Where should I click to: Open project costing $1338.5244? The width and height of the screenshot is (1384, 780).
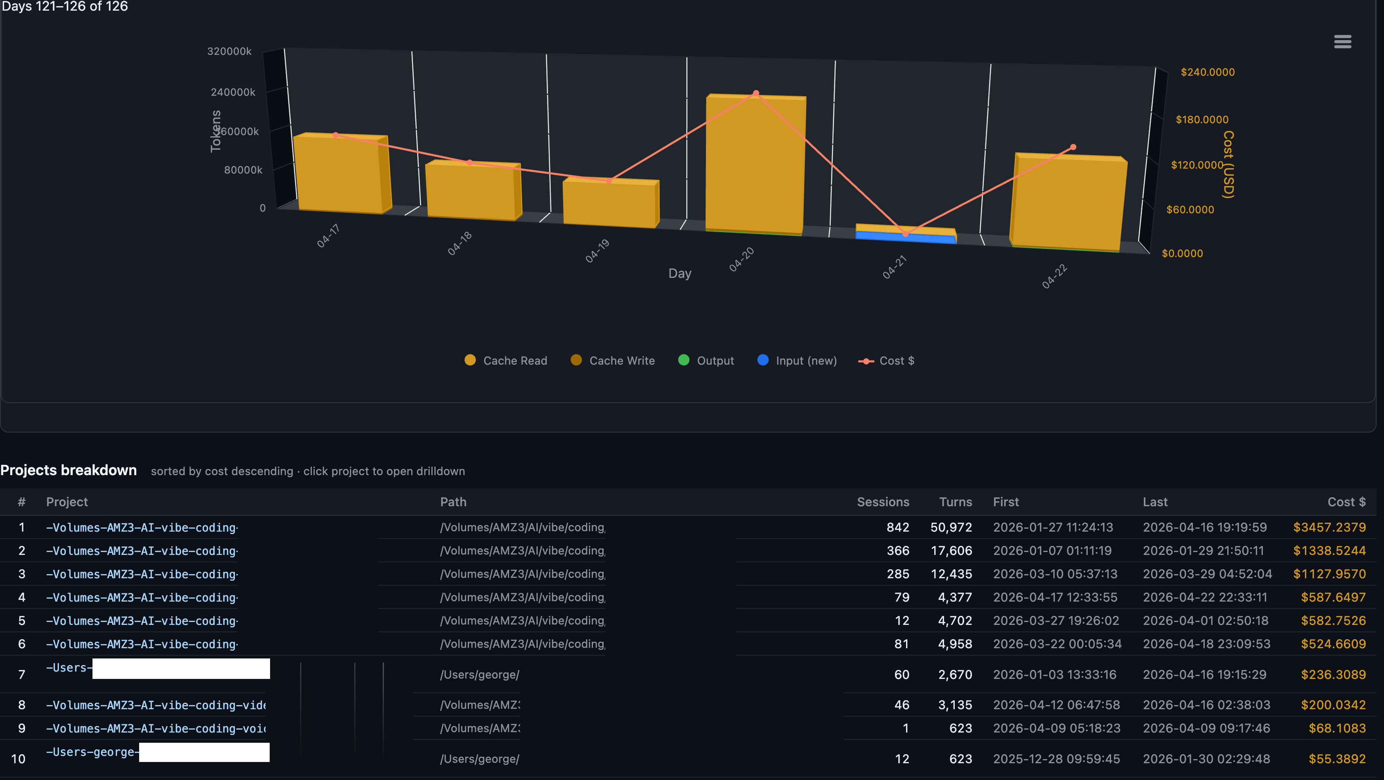coord(142,550)
